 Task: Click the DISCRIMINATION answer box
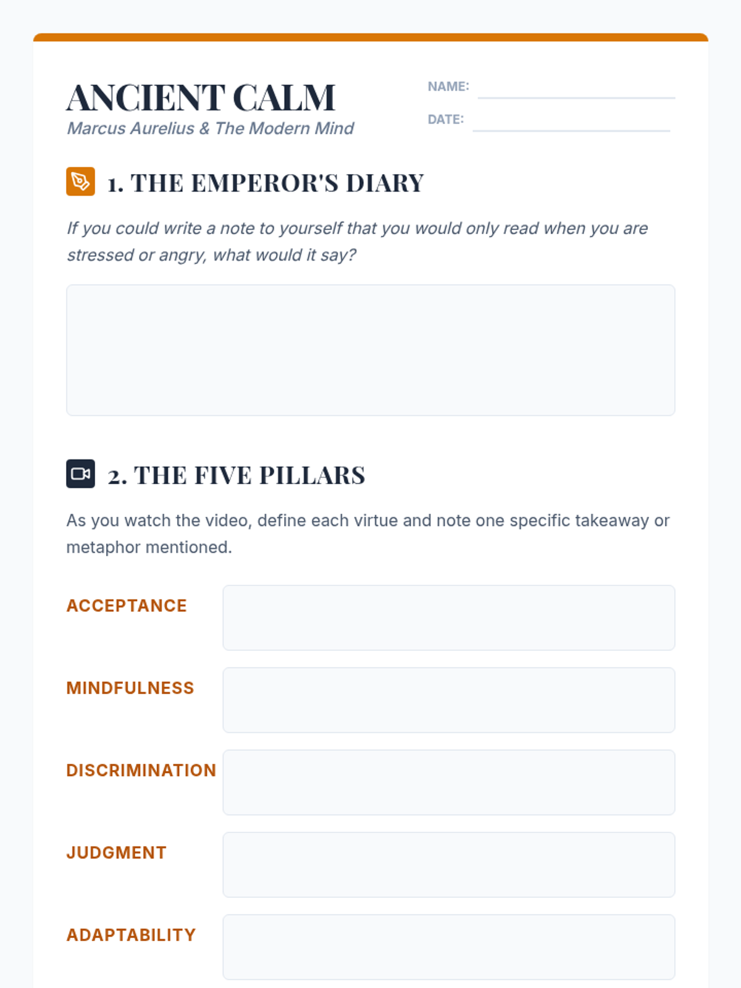pos(449,782)
